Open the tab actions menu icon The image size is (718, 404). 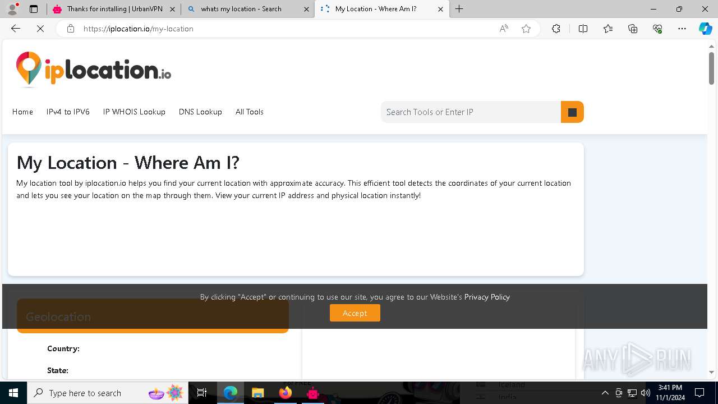(x=34, y=9)
